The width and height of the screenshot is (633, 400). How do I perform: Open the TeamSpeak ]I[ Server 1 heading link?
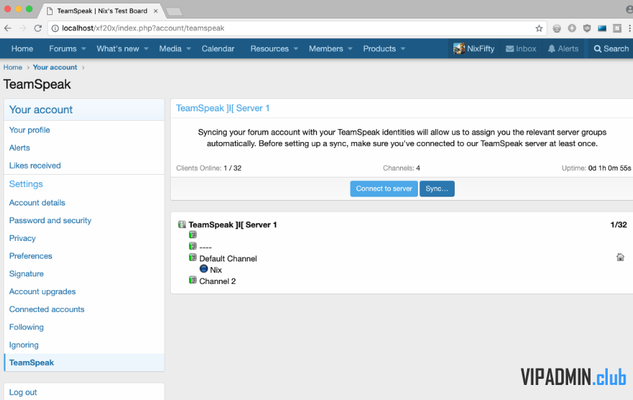223,108
